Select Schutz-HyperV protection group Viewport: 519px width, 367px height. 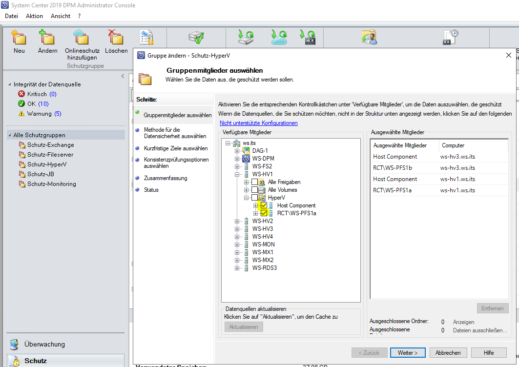pos(47,164)
